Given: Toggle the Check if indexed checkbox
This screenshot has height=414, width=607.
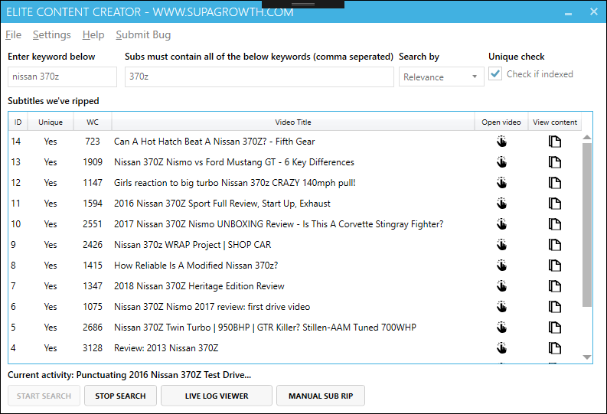Looking at the screenshot, I should [495, 74].
